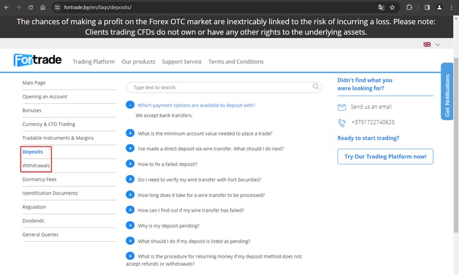Open language flag dropdown
The width and height of the screenshot is (459, 275).
click(431, 44)
